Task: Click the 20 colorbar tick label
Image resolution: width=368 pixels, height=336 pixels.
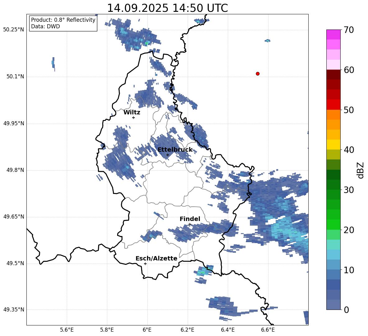Action: 349,230
